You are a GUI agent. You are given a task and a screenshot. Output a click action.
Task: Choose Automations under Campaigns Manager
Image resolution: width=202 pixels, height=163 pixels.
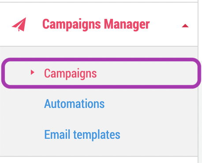(74, 104)
